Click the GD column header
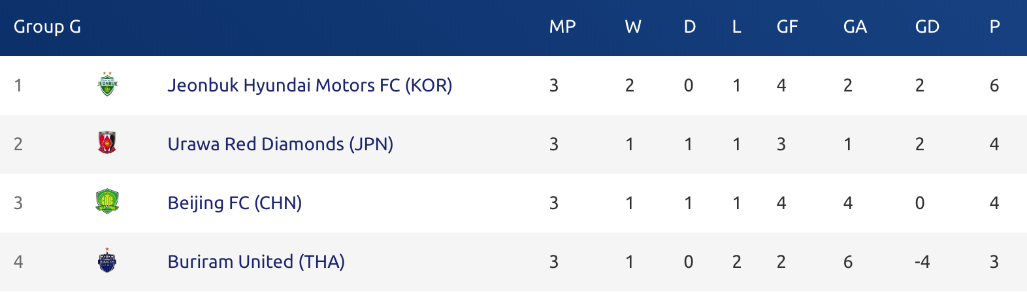 (x=927, y=27)
